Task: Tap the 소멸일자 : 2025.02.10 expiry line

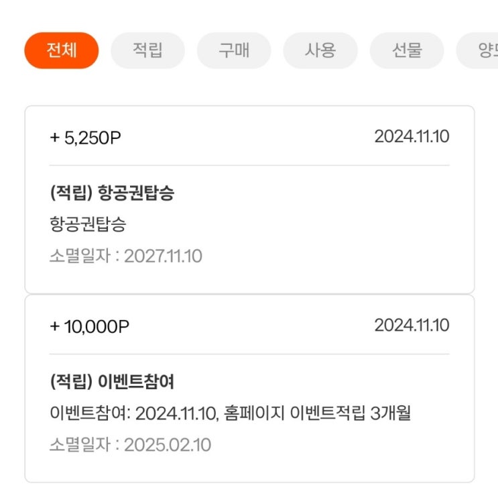Action: click(130, 444)
